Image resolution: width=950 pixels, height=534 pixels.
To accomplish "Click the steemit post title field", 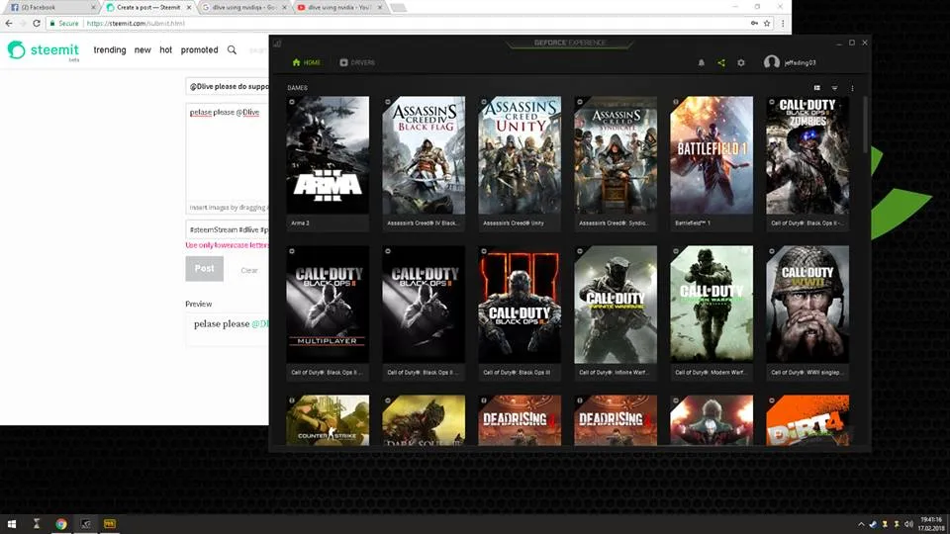I will point(228,87).
